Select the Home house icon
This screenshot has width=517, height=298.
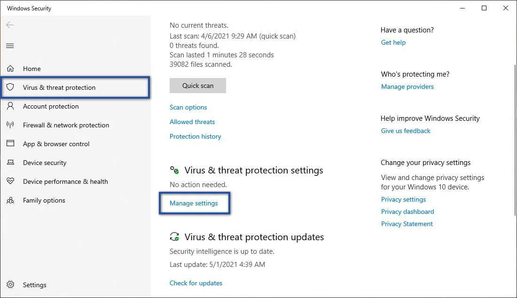10,68
